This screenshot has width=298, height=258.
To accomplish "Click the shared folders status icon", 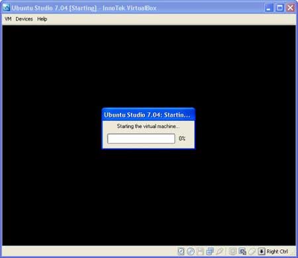I will [232, 251].
